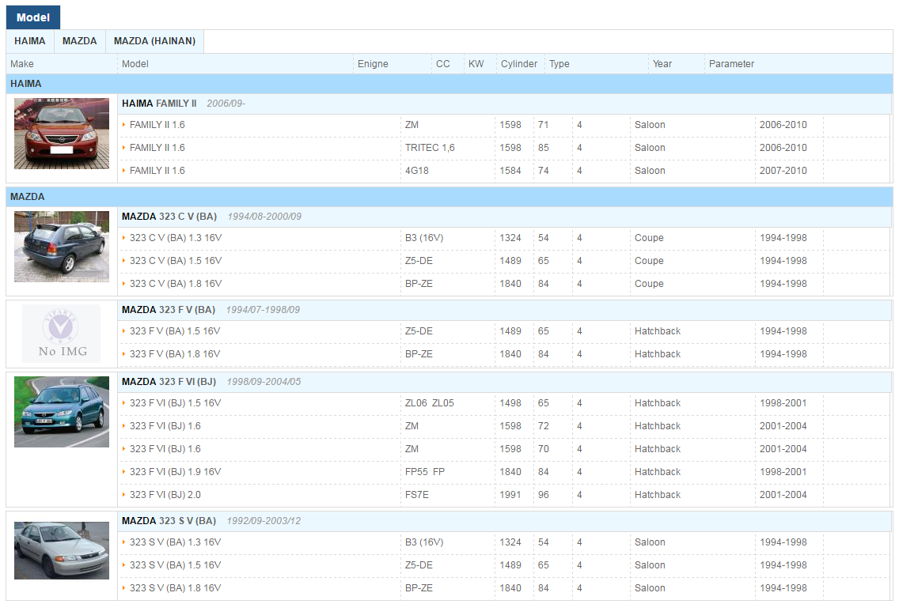
Task: Open 323 C V (BA) 1.8 16V model
Action: (x=176, y=284)
